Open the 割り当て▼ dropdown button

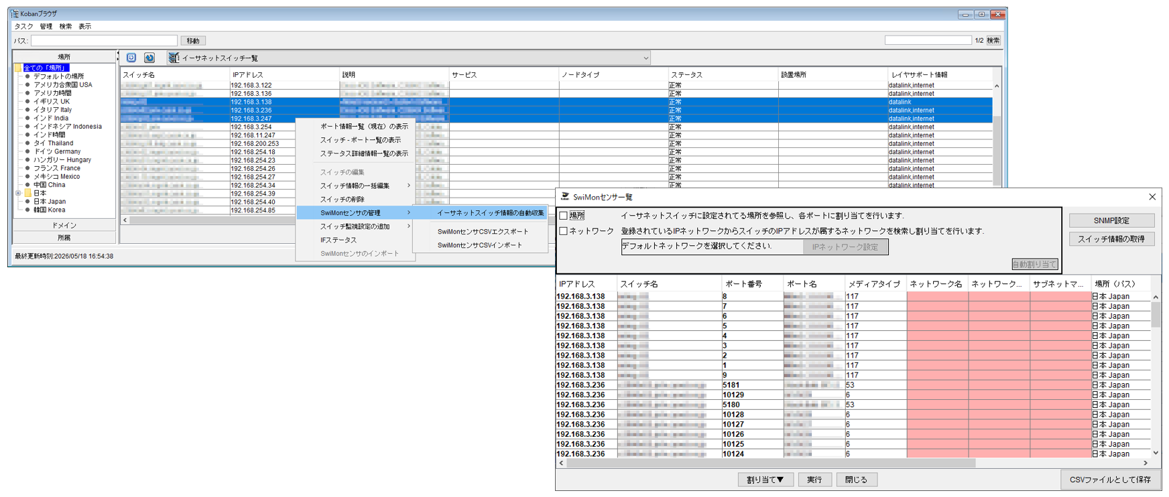coord(765,480)
